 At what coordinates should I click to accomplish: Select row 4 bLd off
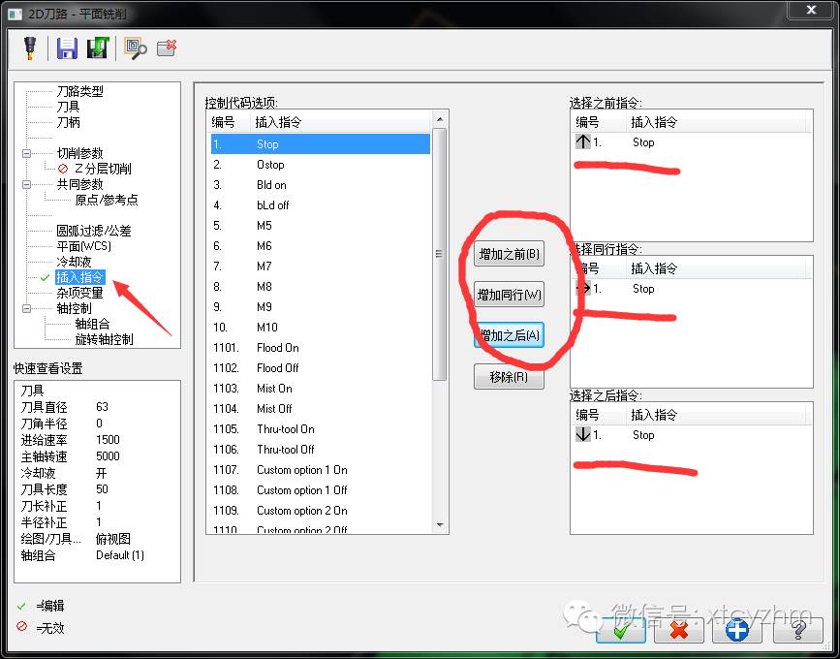[x=321, y=205]
